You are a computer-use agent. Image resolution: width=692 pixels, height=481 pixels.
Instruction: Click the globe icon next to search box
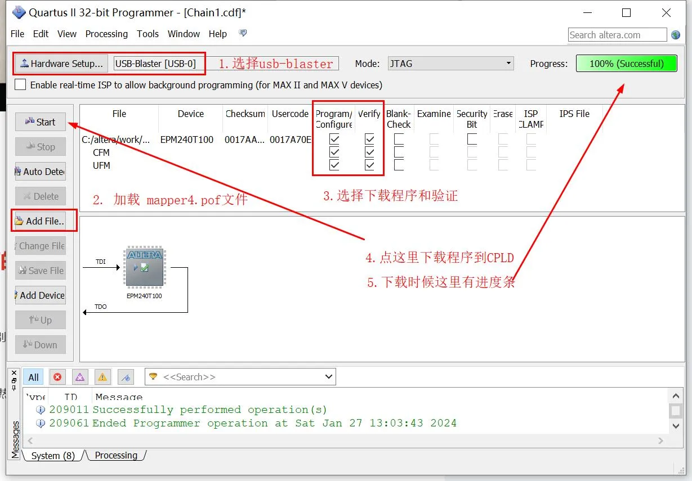676,35
